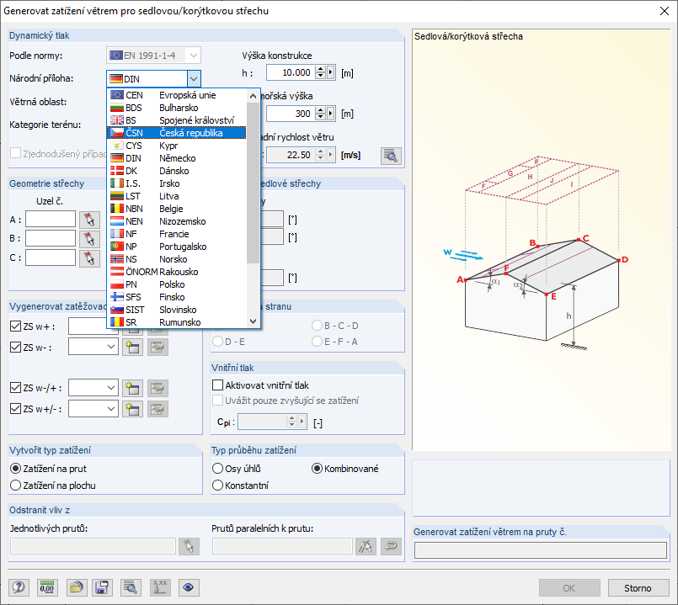The height and width of the screenshot is (605, 678).
Task: Choose ÖNORM Rakousko from list
Action: coord(176,272)
